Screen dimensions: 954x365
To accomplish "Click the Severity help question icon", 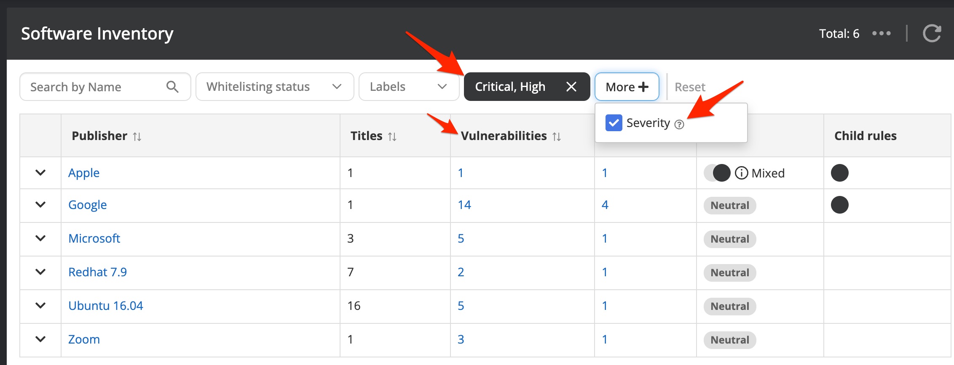I will tap(679, 124).
